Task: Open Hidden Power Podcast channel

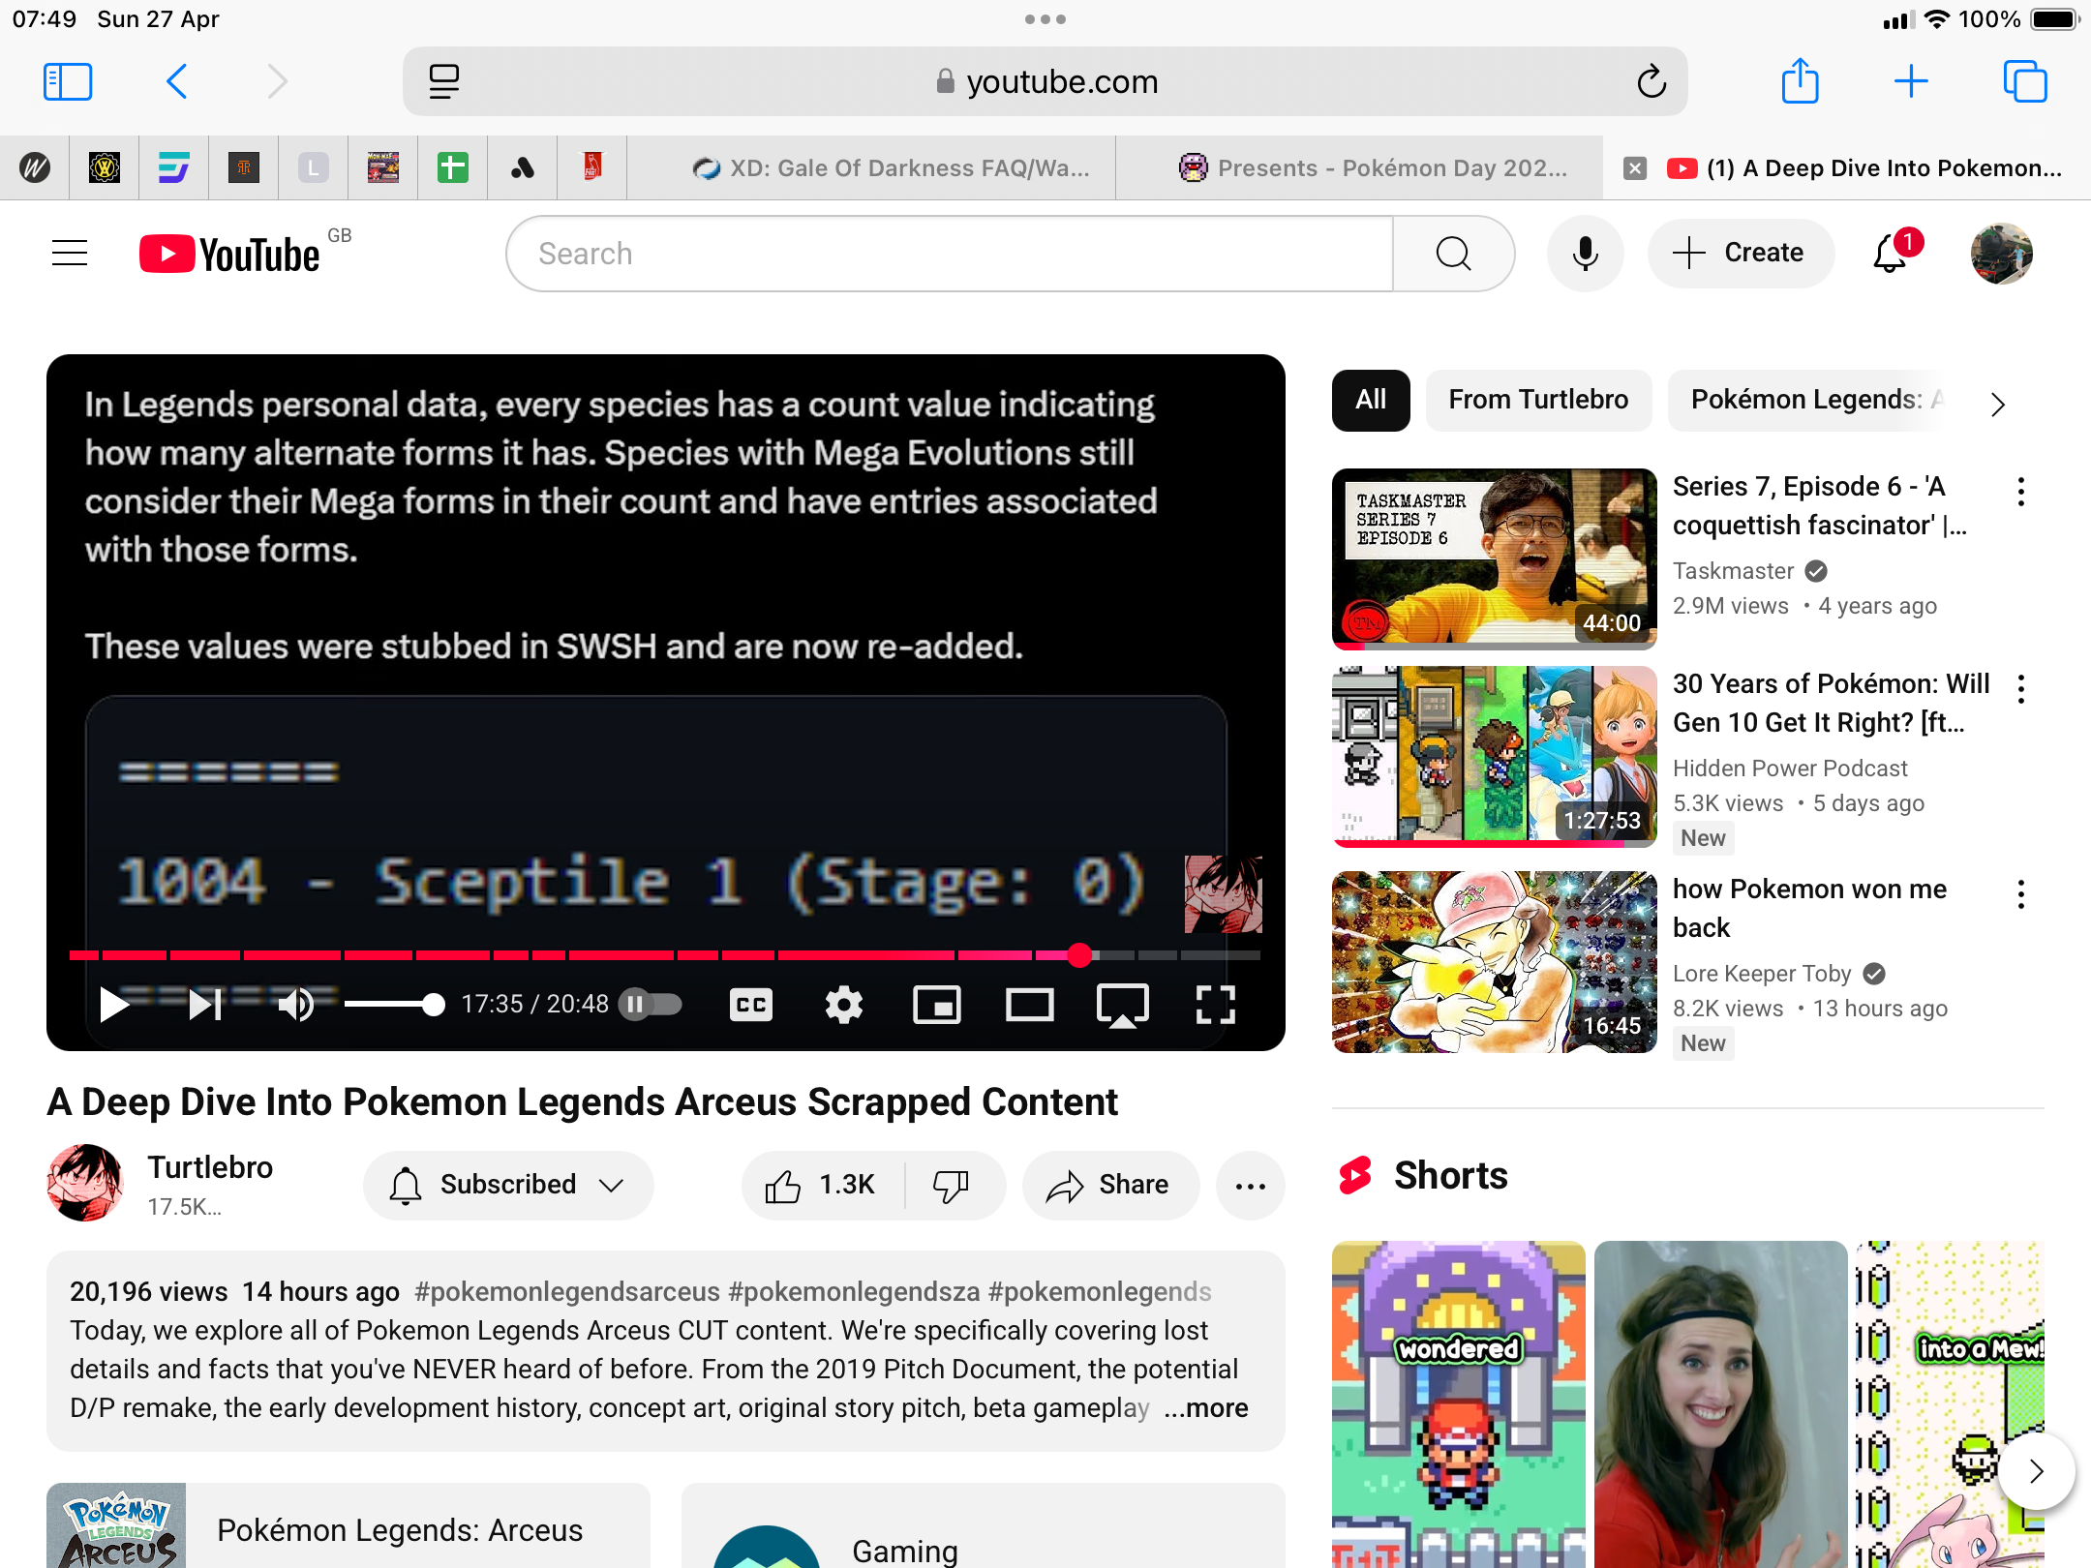Action: click(x=1790, y=769)
